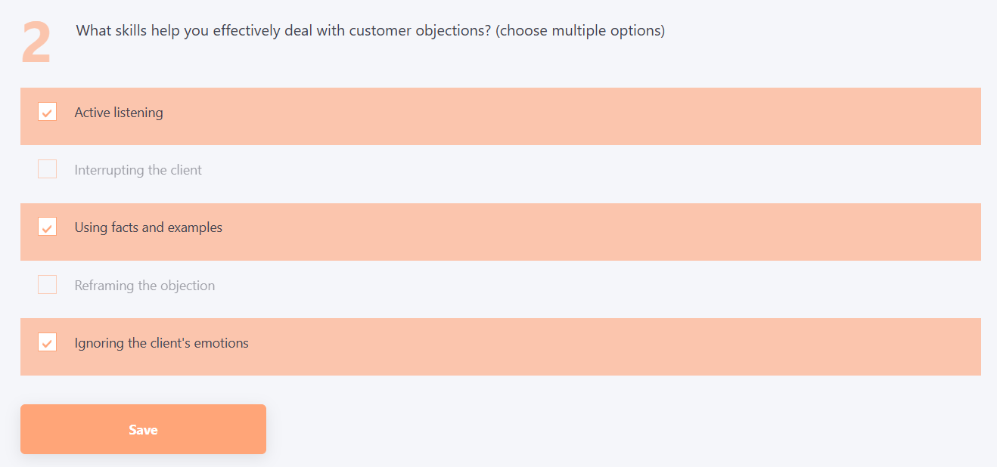
Task: Click the highlighted Using facts and examples row
Action: point(567,231)
